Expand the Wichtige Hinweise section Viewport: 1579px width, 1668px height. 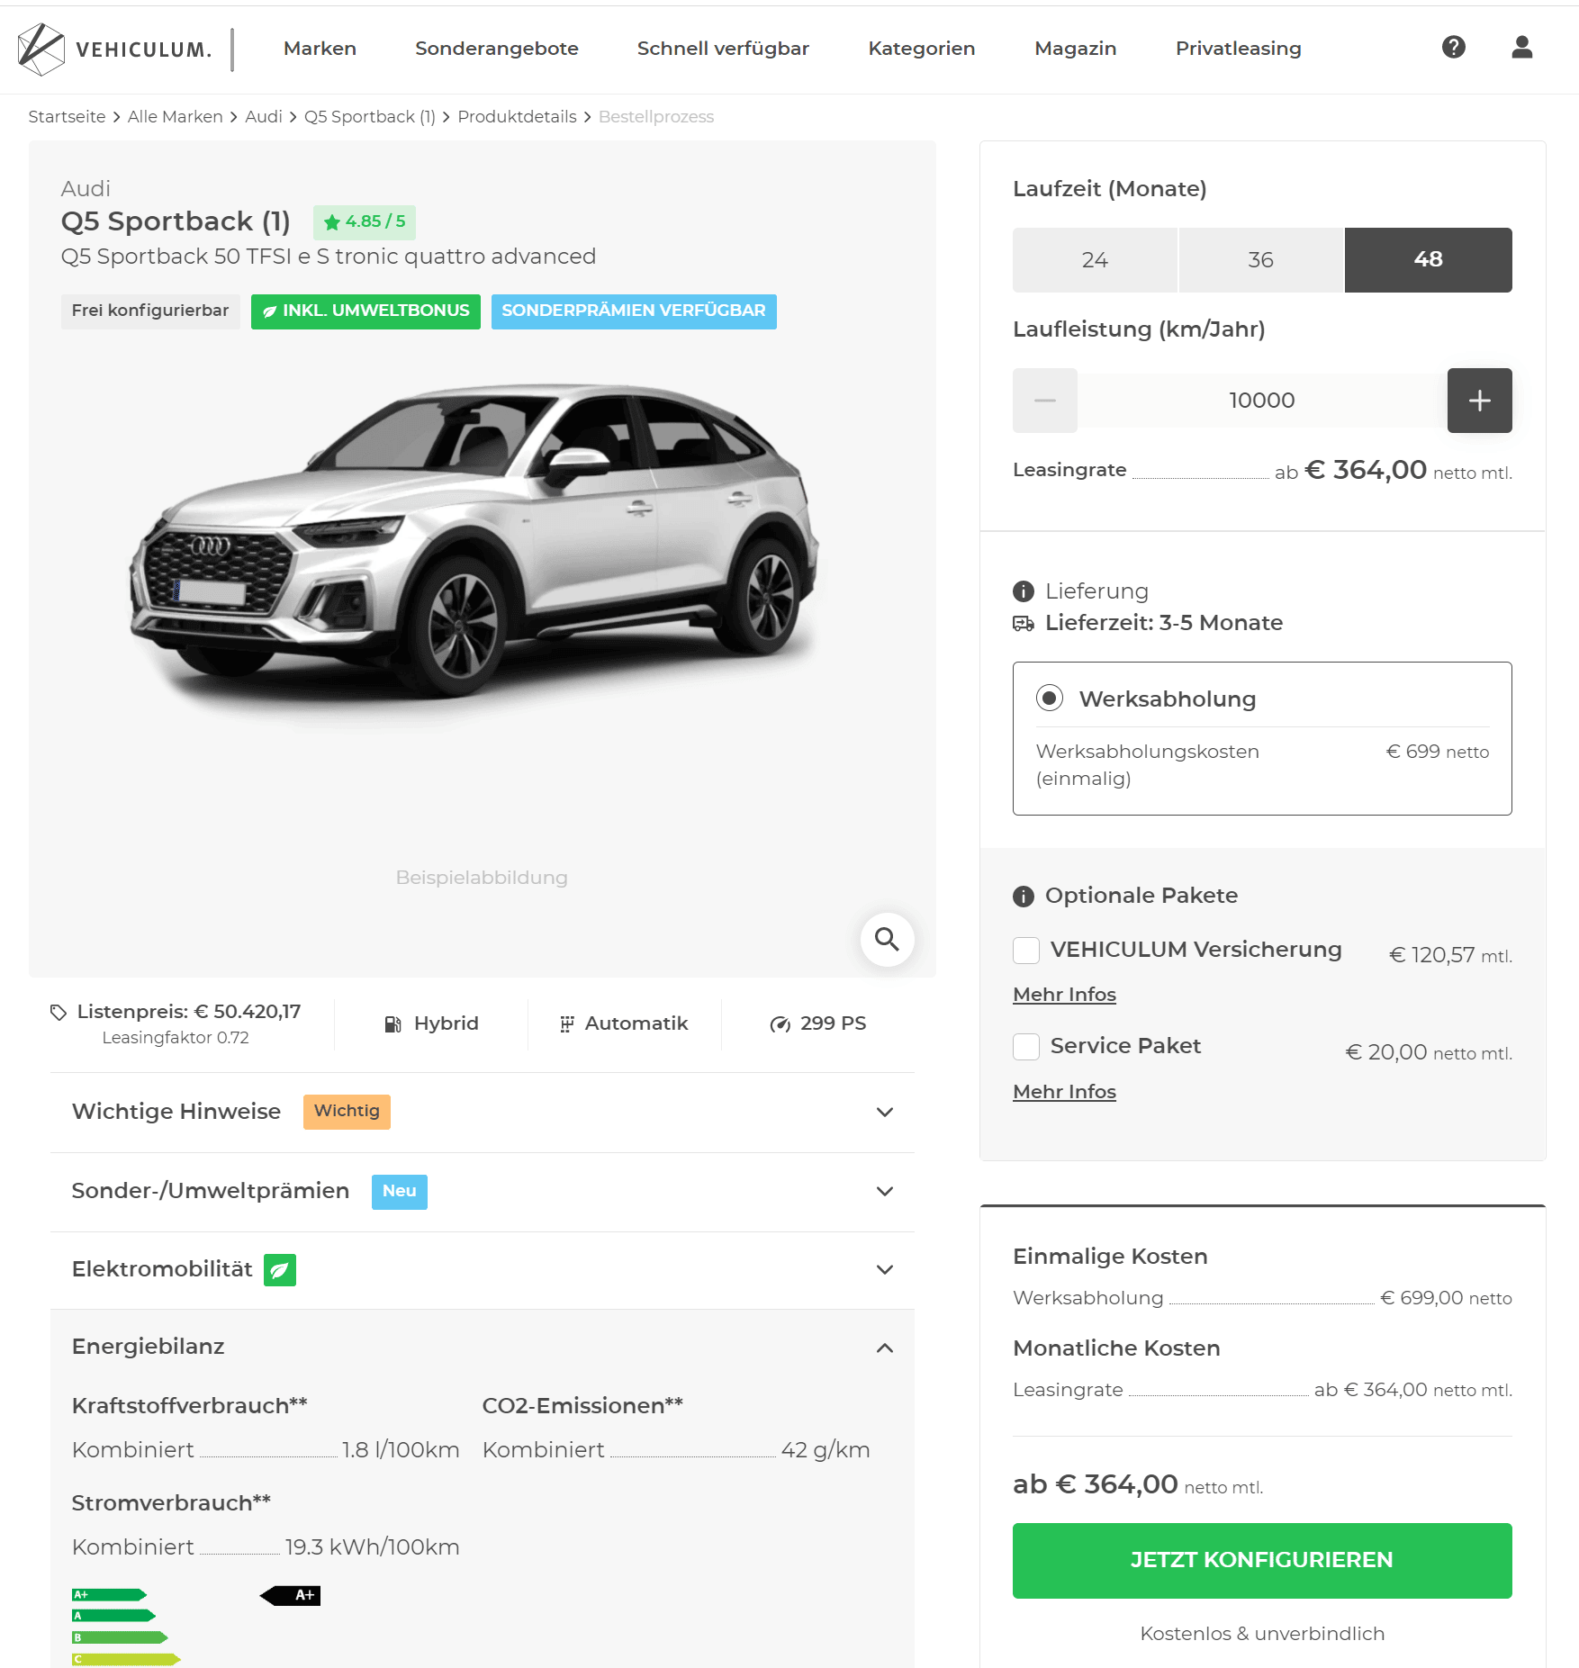pos(483,1113)
